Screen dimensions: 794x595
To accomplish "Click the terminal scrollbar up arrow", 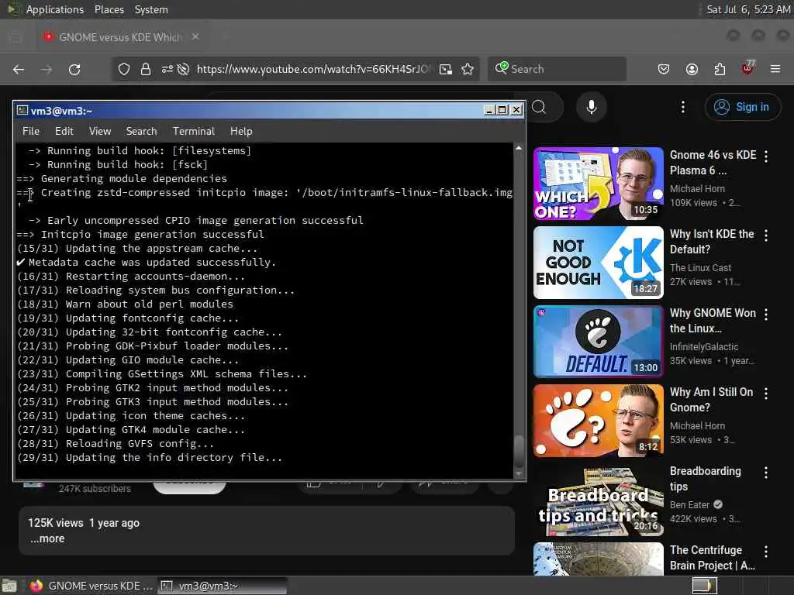I will pos(519,148).
